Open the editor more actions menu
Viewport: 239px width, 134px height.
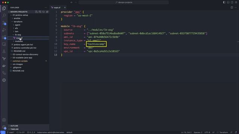236,7
